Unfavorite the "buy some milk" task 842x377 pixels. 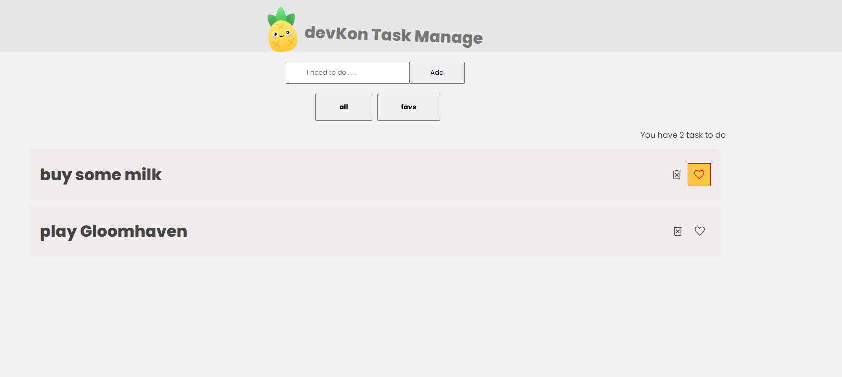coord(699,175)
